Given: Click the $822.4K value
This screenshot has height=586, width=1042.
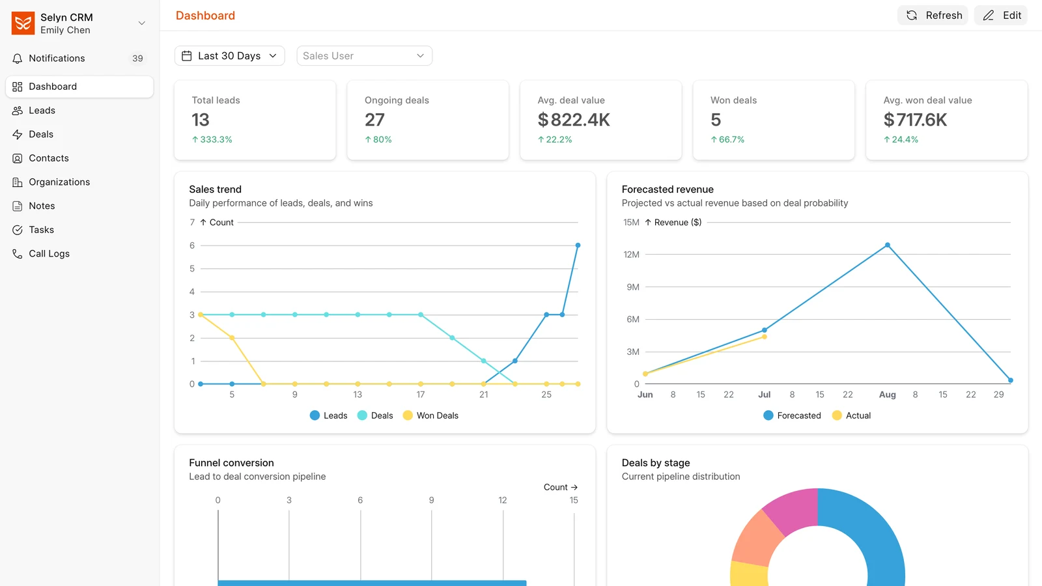Looking at the screenshot, I should pos(574,120).
